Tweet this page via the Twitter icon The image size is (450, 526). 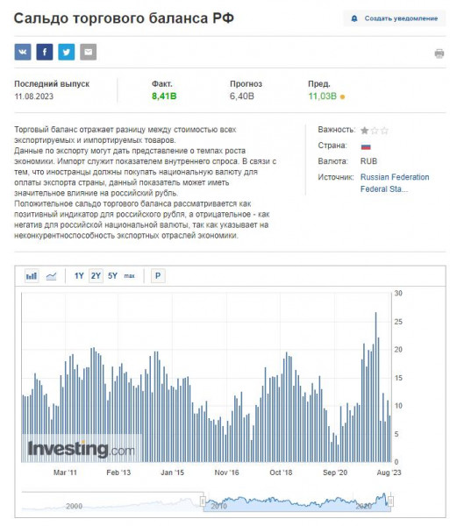pyautogui.click(x=67, y=52)
